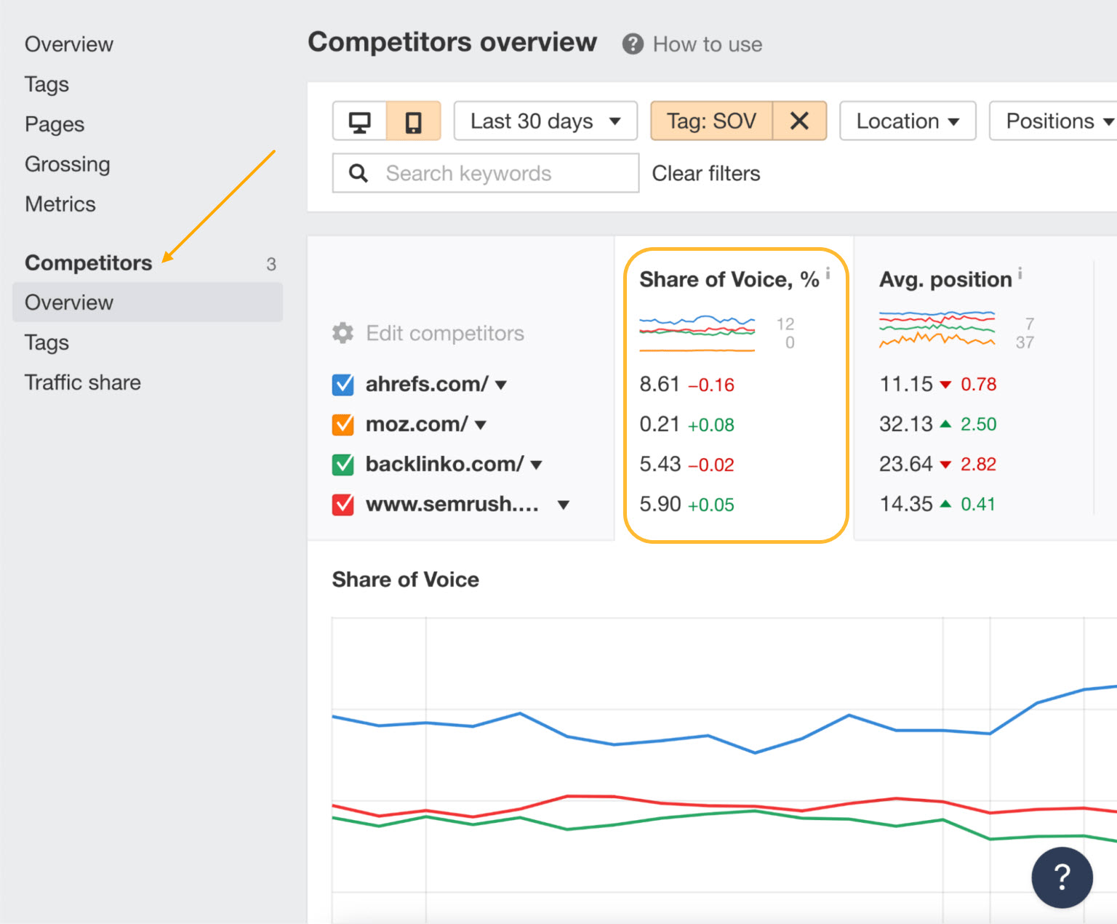Open the How to use help icon

click(x=631, y=44)
